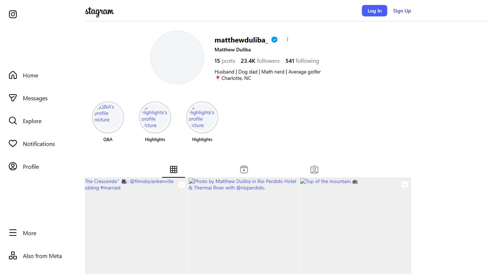Open profile options via three-dot menu
Screen dimensions: 488x274
click(288, 39)
